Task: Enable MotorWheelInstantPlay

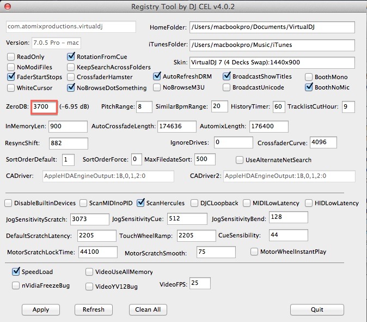Action: [x=254, y=252]
